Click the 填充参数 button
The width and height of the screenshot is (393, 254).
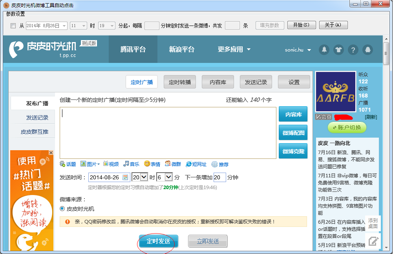click(270, 25)
